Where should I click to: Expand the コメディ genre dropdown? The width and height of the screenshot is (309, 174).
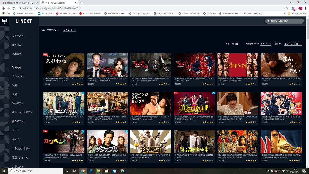pyautogui.click(x=70, y=30)
